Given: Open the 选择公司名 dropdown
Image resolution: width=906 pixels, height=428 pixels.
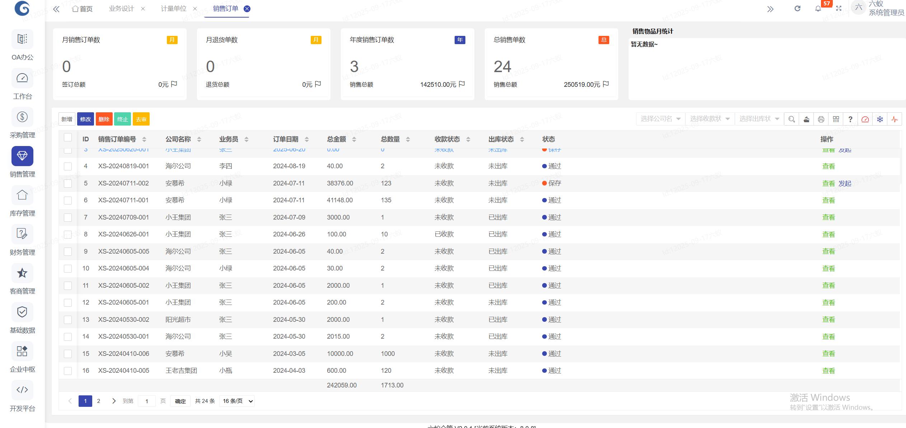Looking at the screenshot, I should point(660,118).
